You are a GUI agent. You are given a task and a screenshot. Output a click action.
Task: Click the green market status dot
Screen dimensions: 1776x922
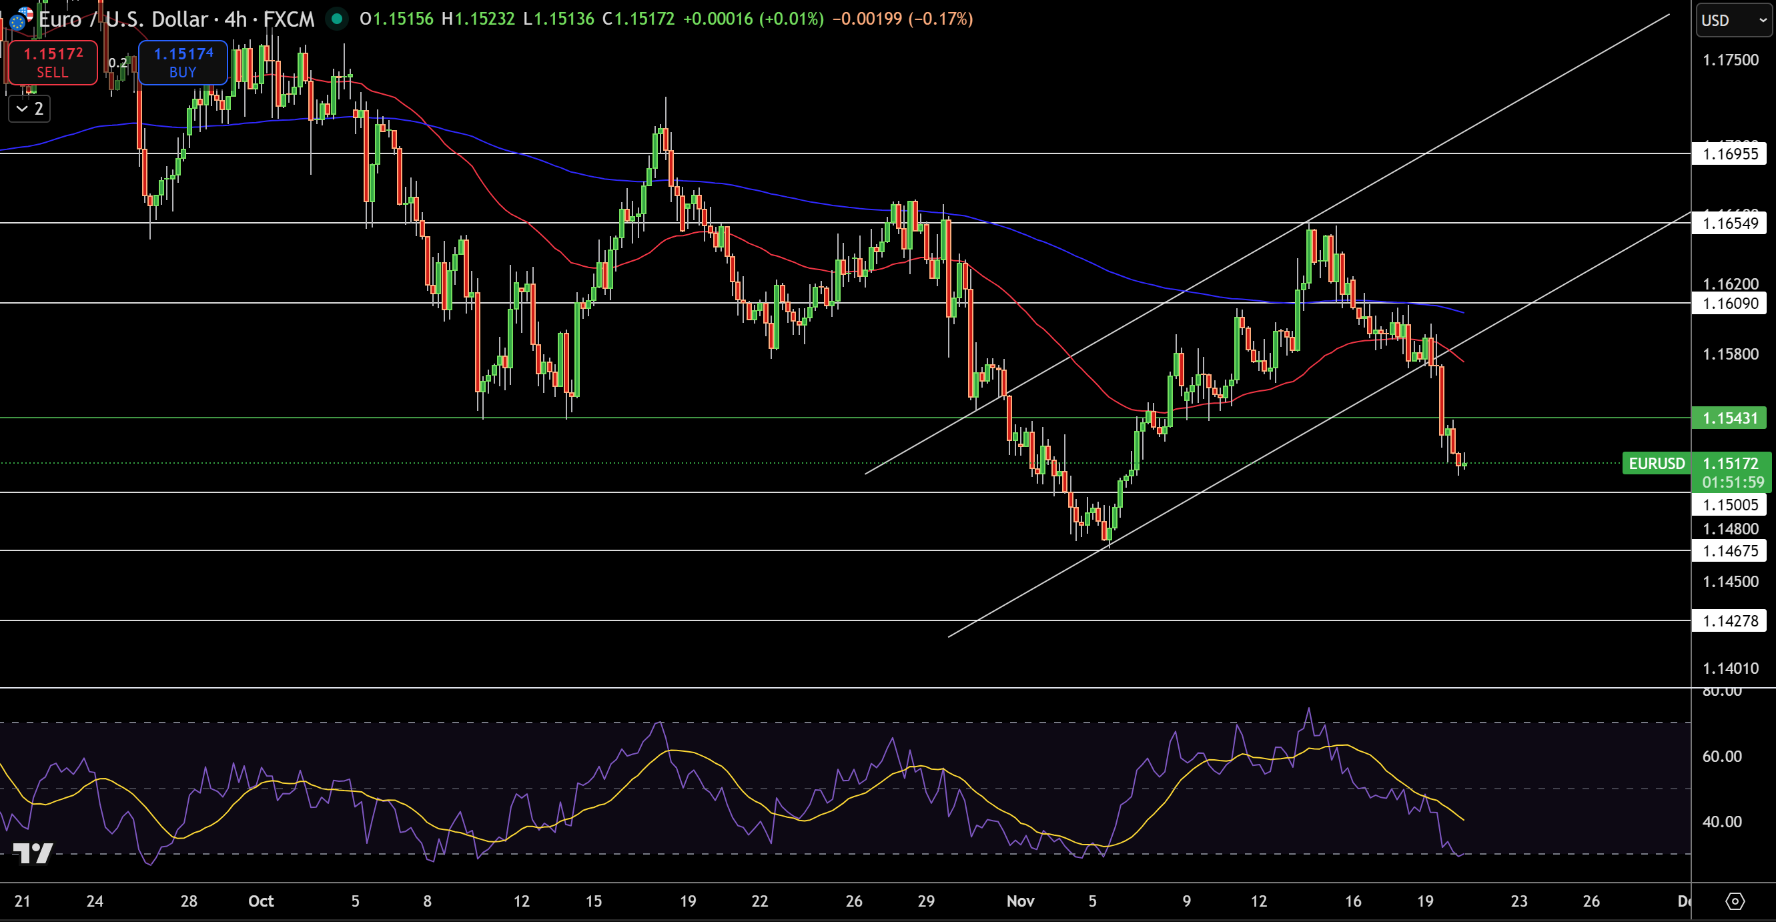[336, 19]
